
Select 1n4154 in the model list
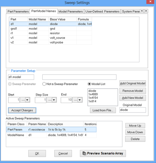(x=93, y=98)
